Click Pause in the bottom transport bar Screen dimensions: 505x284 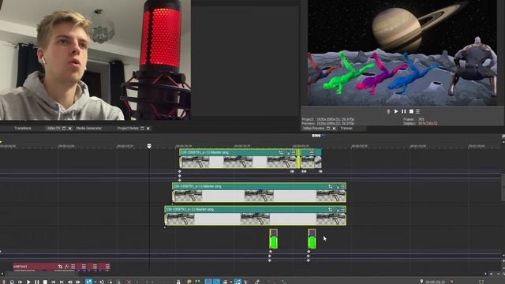tap(37, 282)
